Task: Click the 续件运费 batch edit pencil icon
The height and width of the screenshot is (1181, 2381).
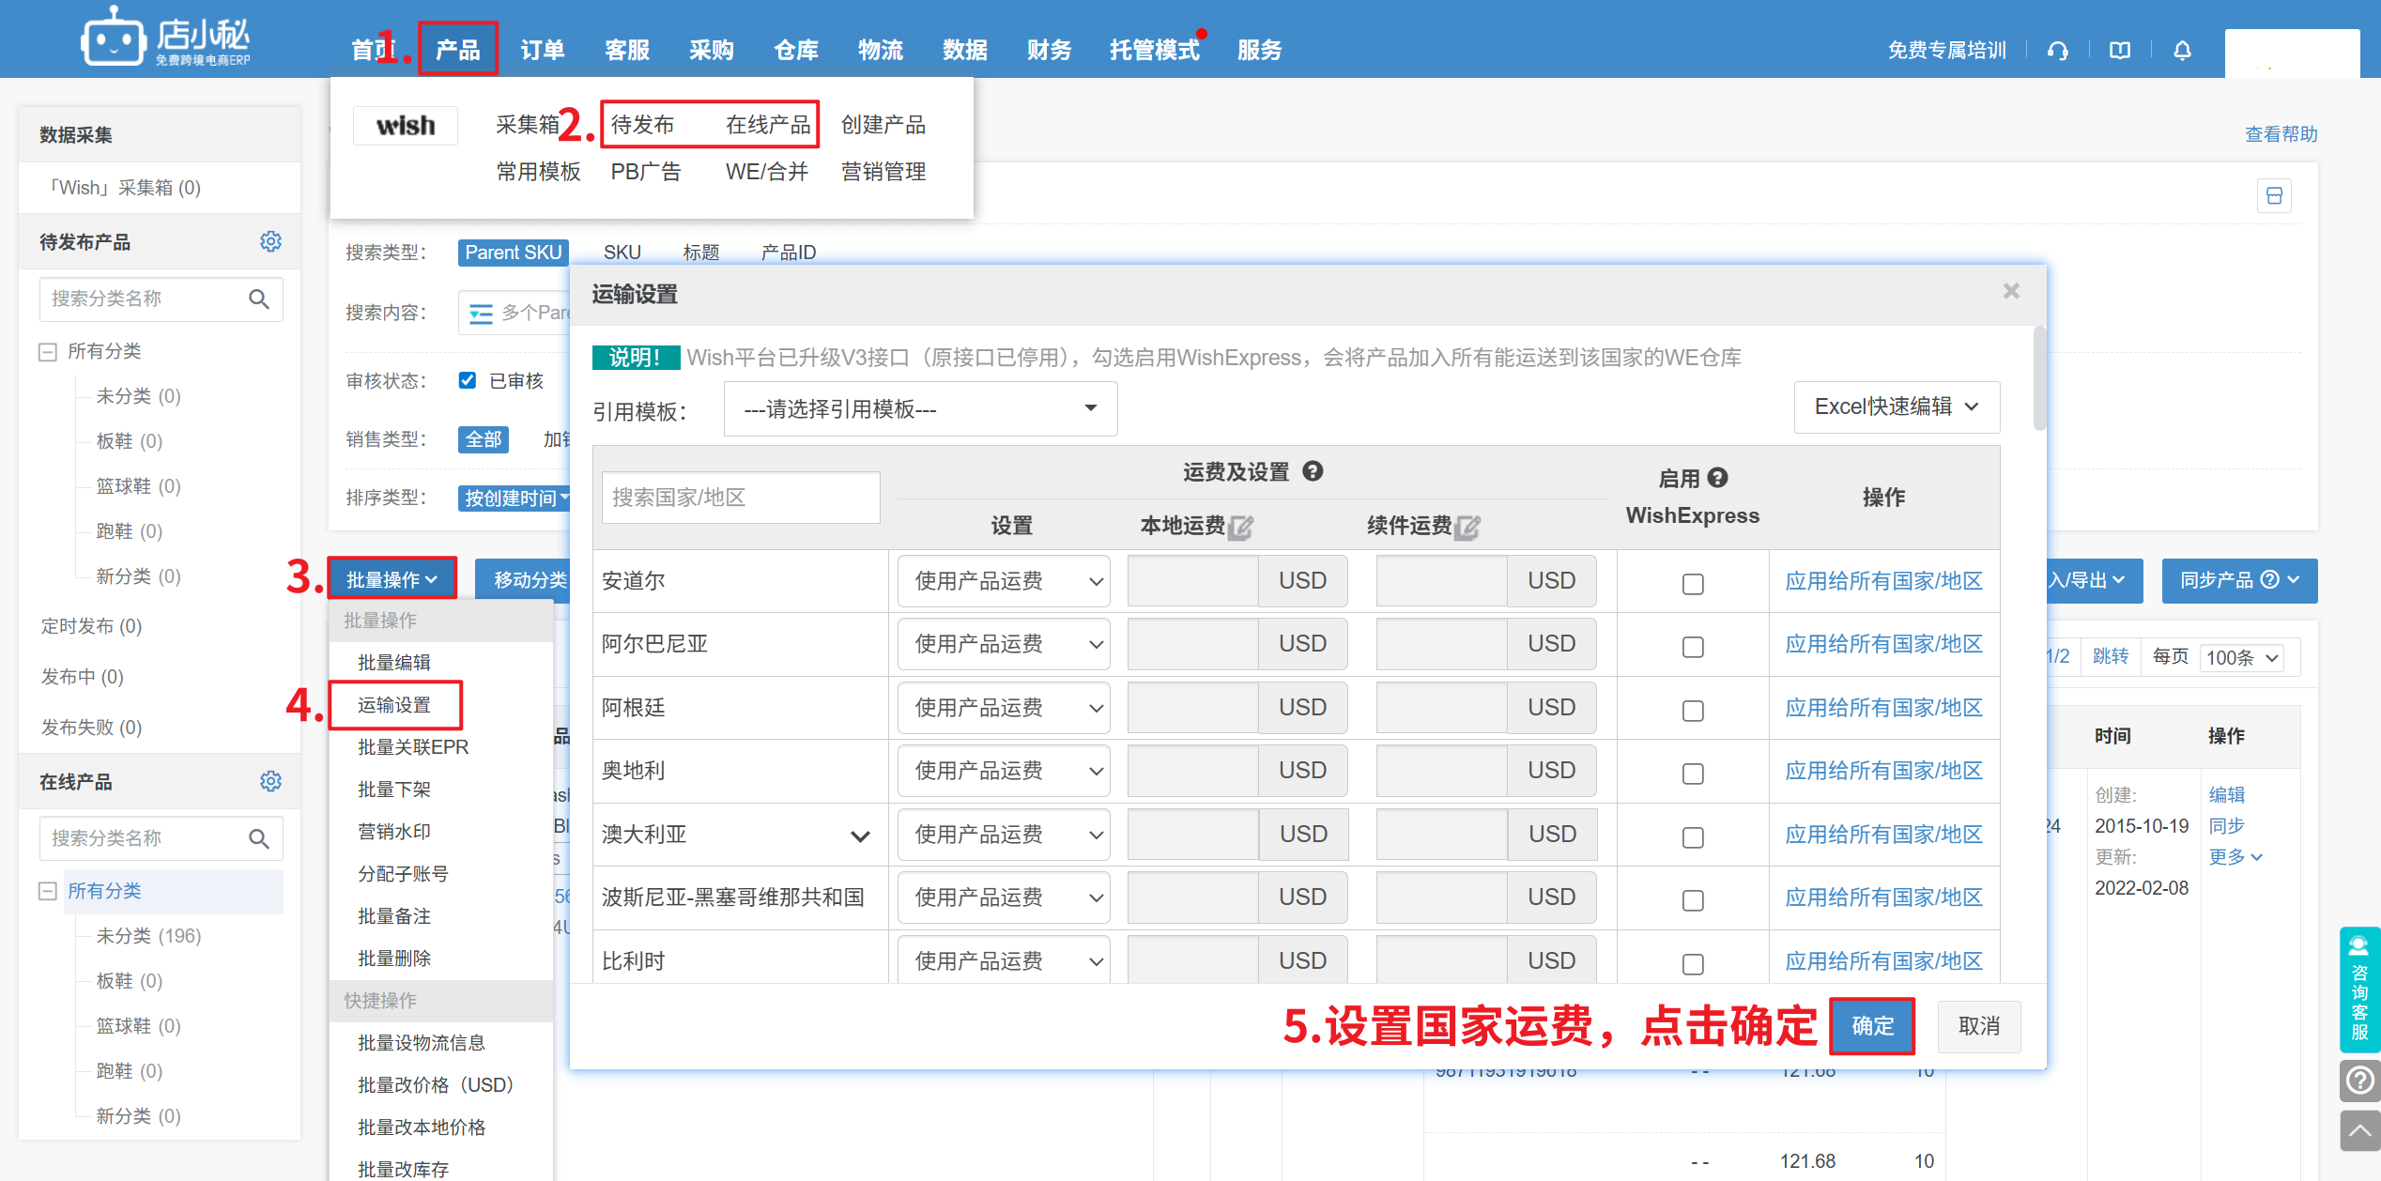Action: tap(1467, 527)
